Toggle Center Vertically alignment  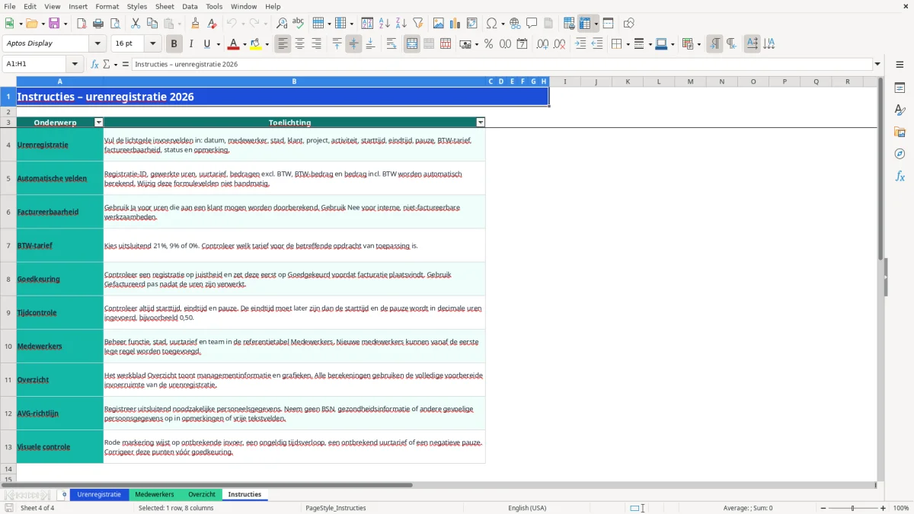tap(353, 44)
